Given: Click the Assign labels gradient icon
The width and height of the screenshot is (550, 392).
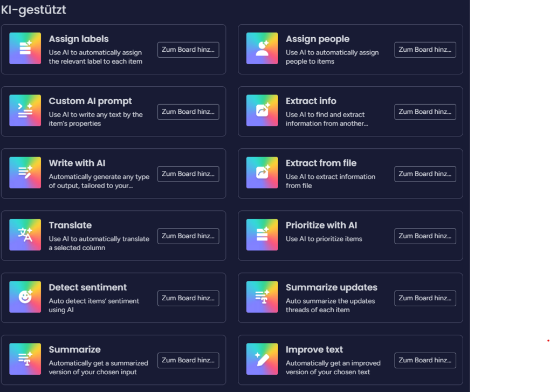Looking at the screenshot, I should coord(25,49).
